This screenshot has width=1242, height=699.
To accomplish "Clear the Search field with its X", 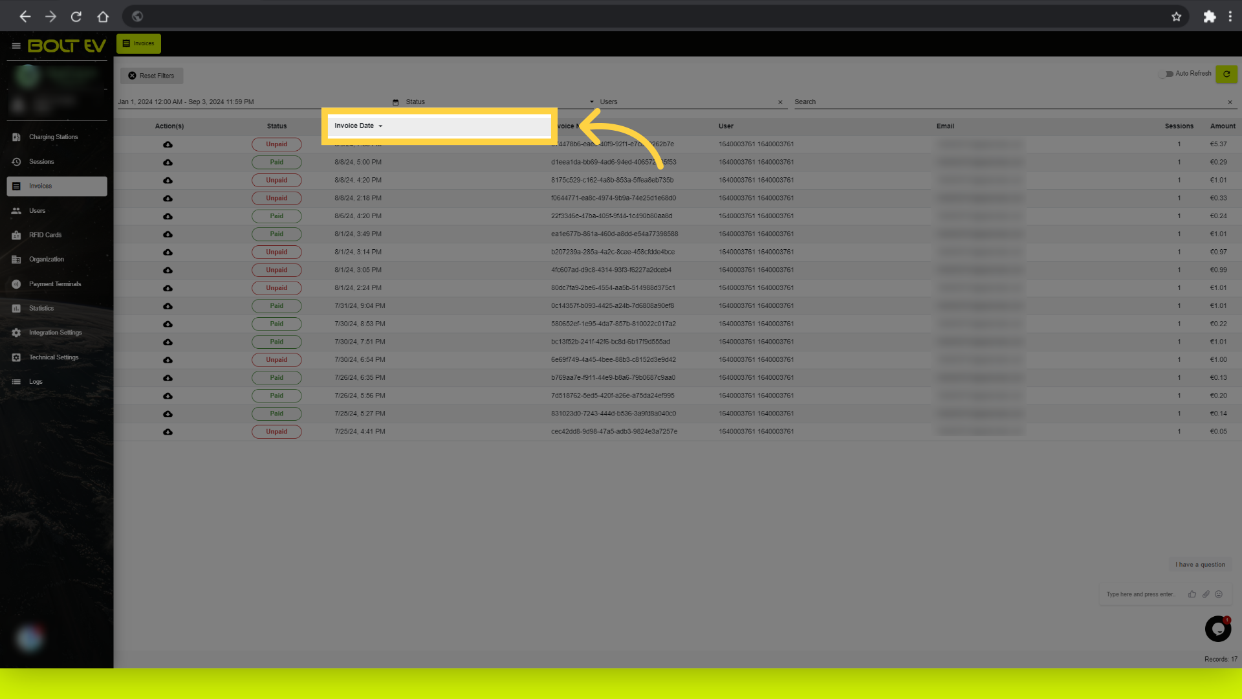I will click(x=1230, y=102).
